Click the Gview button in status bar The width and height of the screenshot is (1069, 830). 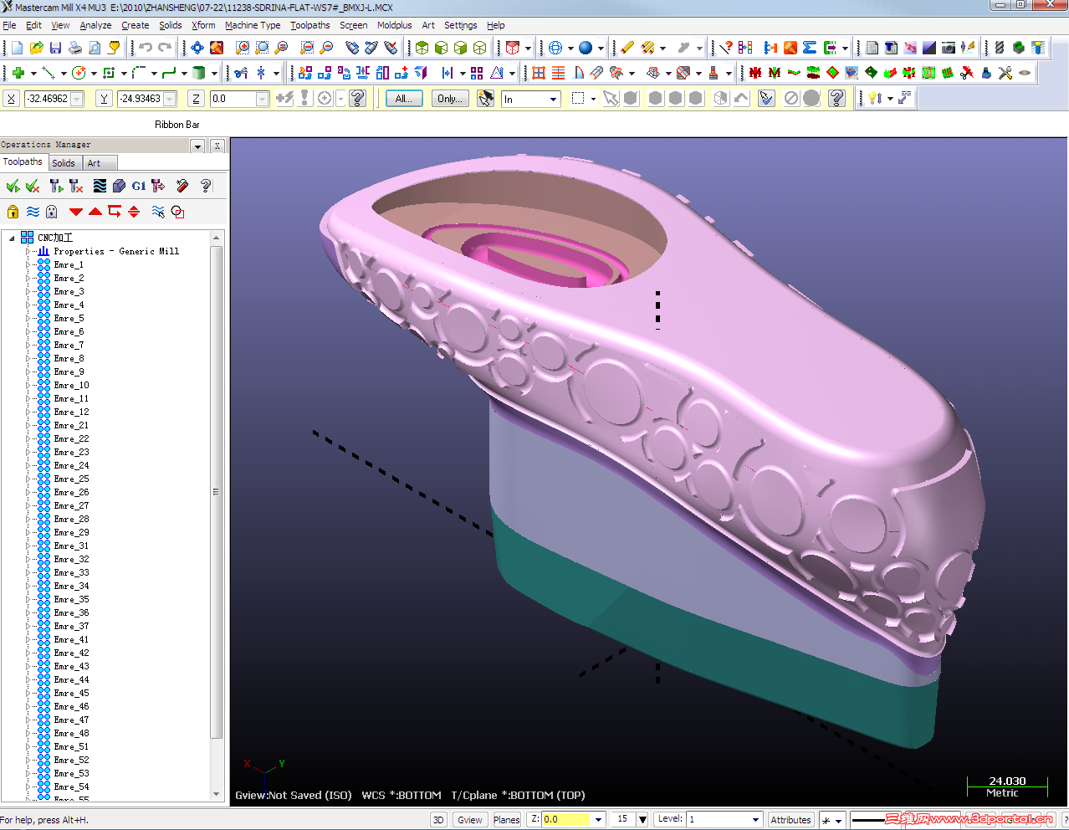[x=470, y=820]
